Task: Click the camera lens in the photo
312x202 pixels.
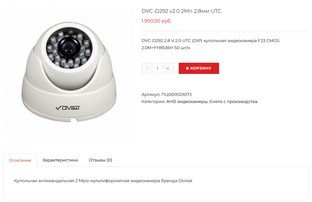Action: (68, 47)
